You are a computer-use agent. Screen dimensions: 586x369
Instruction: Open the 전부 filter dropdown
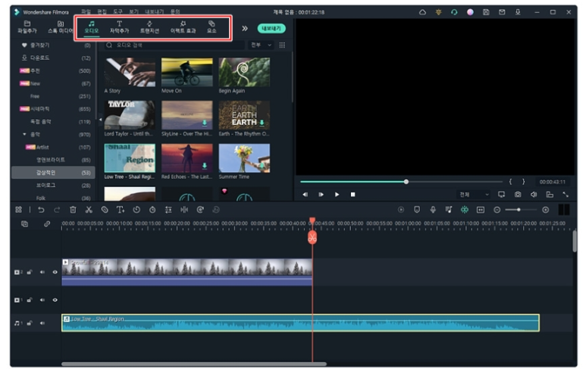261,45
